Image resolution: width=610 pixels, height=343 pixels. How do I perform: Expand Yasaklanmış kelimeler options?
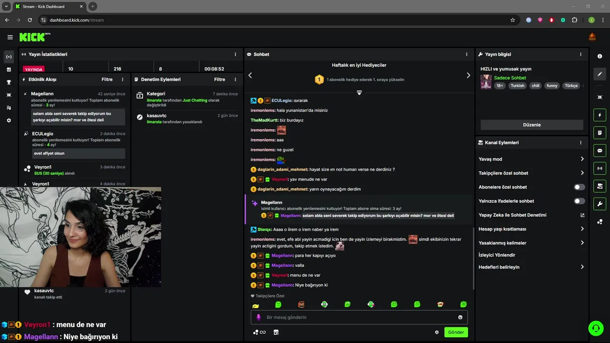tap(582, 243)
